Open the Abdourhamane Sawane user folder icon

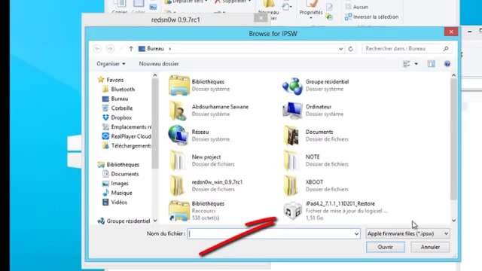(178, 111)
